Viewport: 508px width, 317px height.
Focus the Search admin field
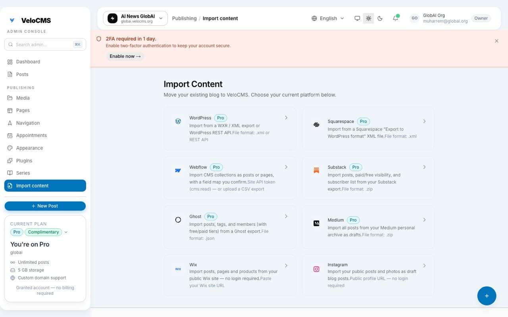coord(45,44)
